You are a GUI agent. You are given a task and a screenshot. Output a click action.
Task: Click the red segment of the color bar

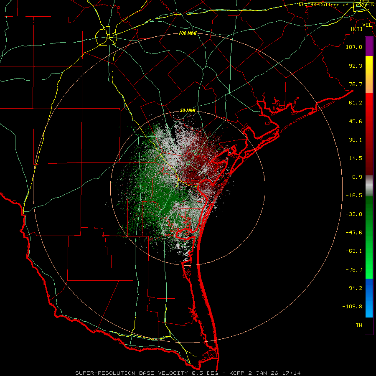369,134
